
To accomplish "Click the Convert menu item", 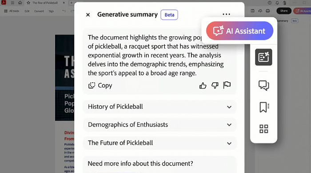I will tap(39, 11).
